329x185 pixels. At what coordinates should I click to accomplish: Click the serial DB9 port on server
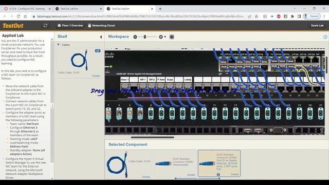click(278, 130)
